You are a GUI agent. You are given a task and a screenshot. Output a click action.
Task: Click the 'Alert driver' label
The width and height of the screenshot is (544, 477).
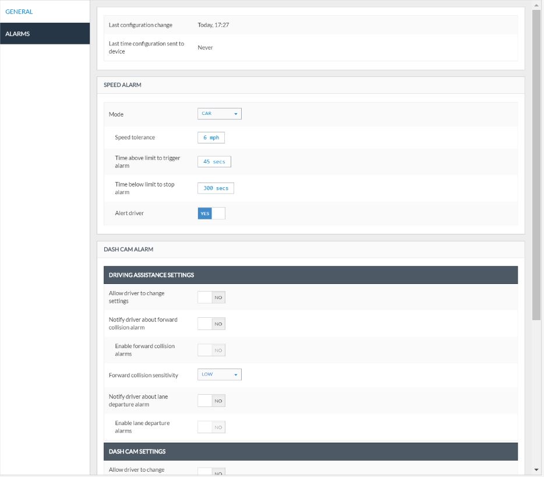(129, 213)
